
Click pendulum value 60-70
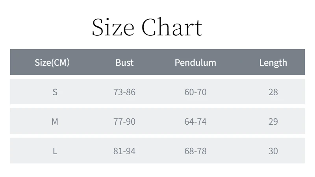point(195,92)
